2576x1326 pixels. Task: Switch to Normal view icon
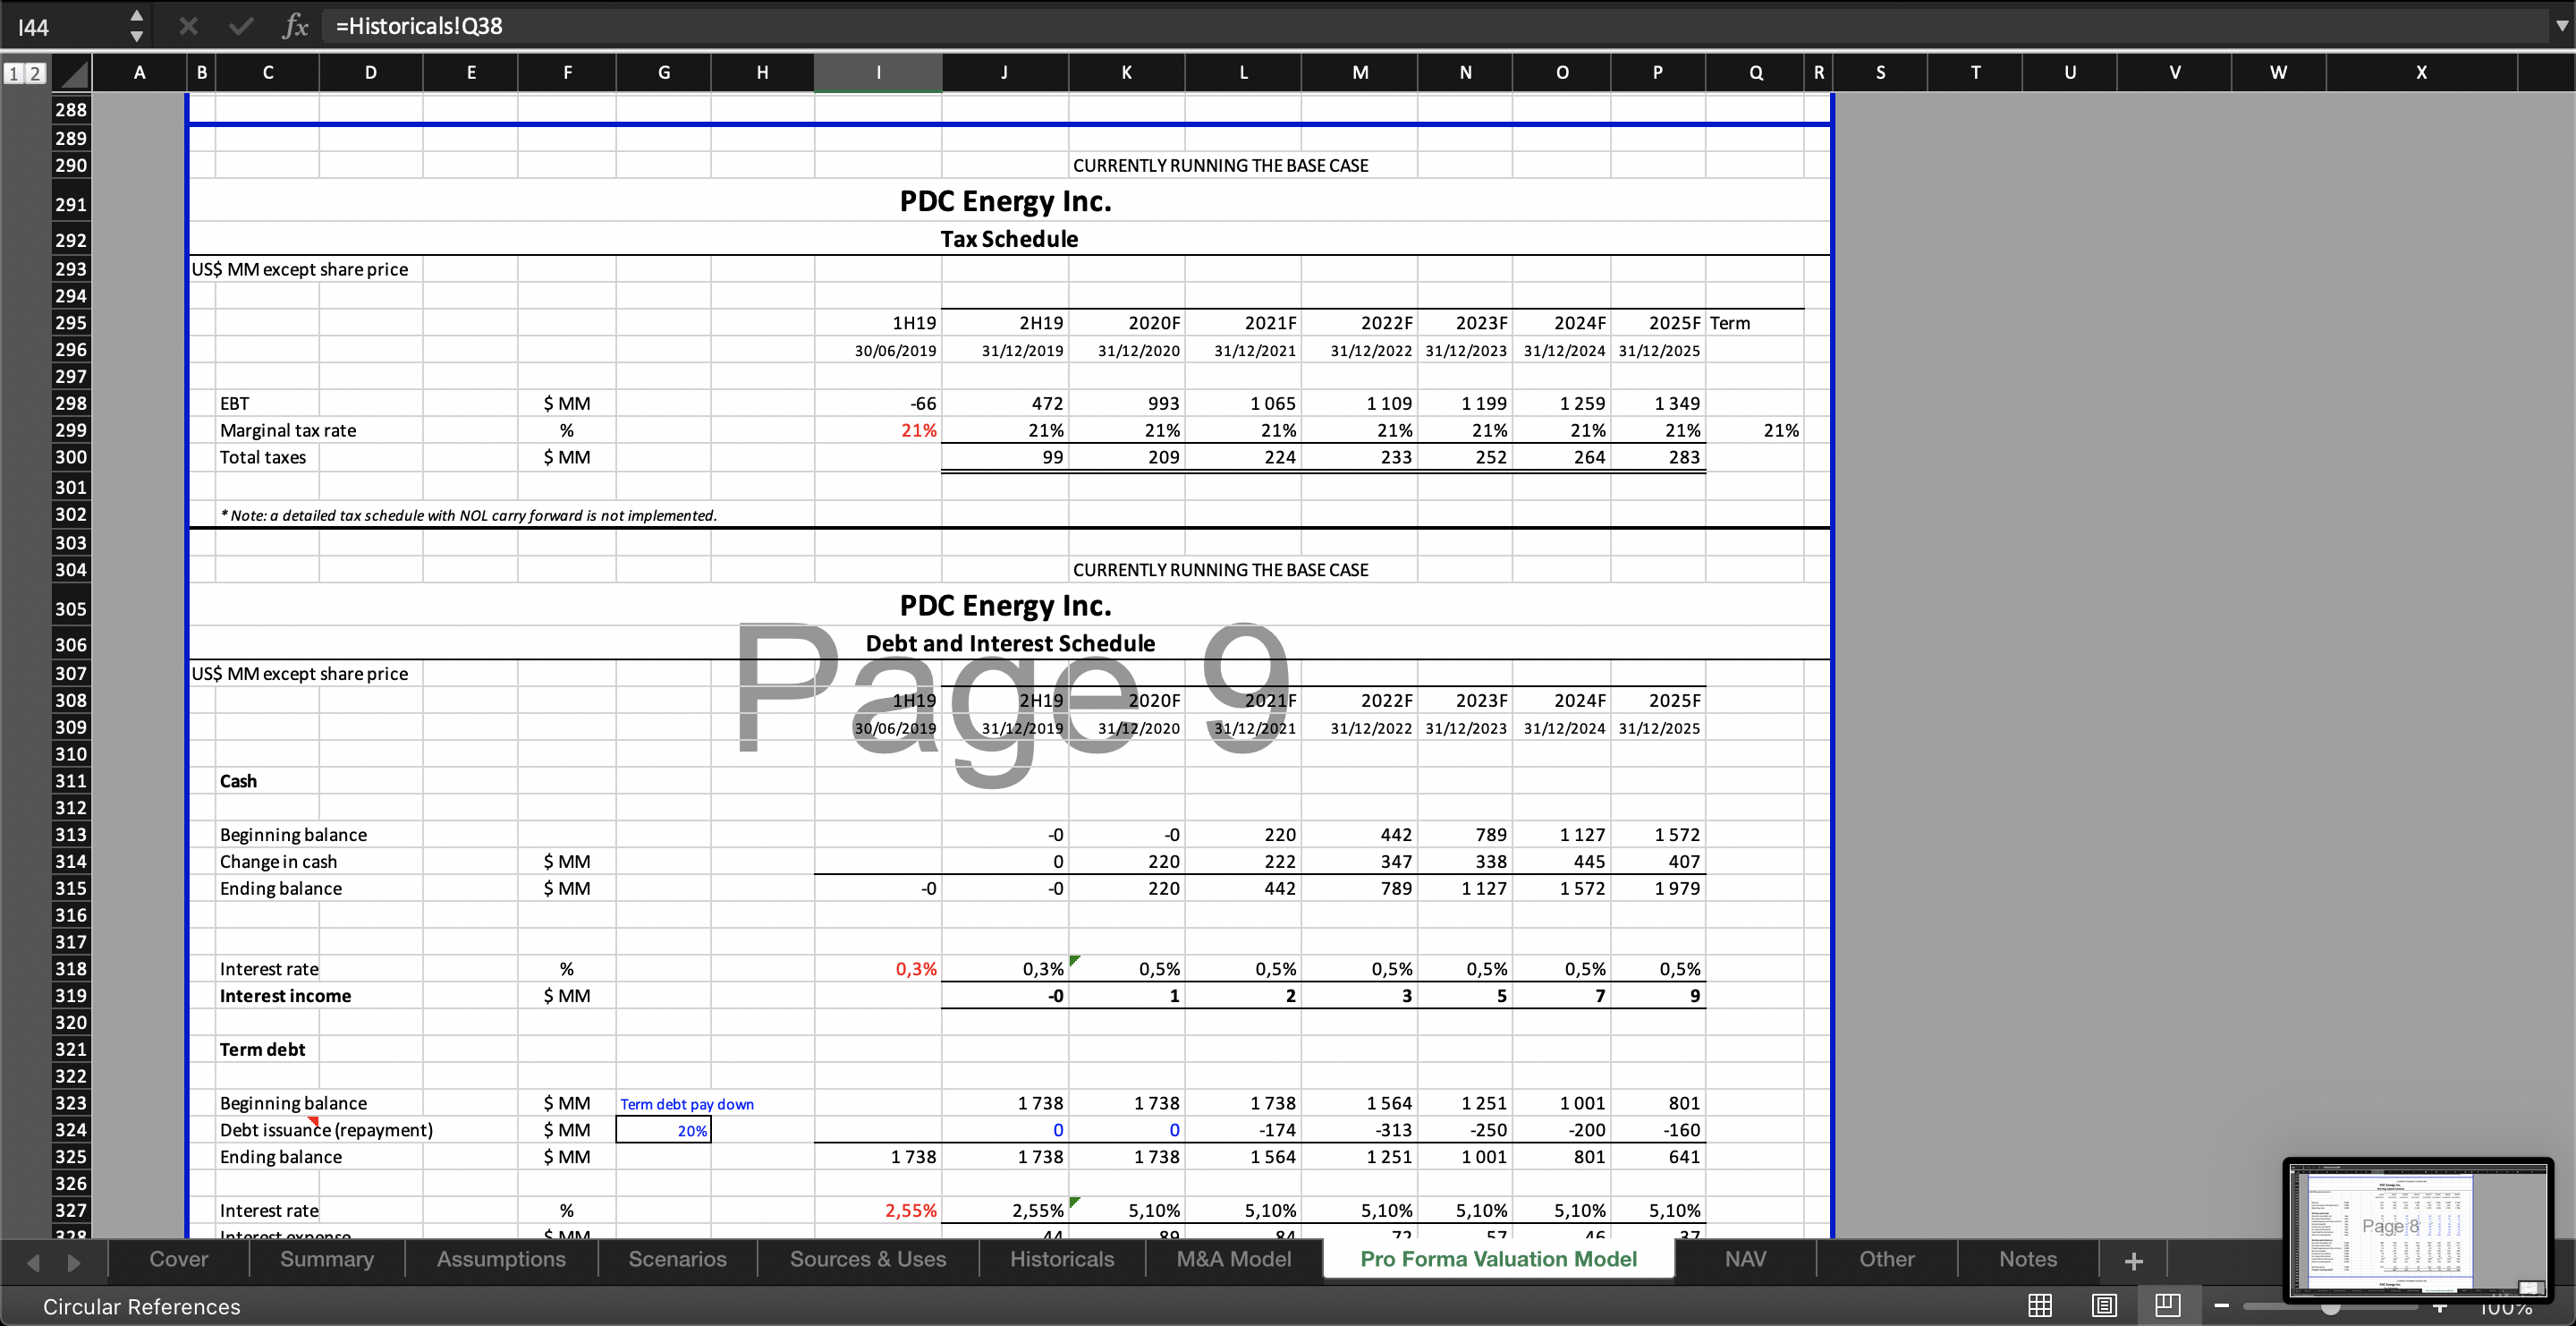pyautogui.click(x=2040, y=1305)
